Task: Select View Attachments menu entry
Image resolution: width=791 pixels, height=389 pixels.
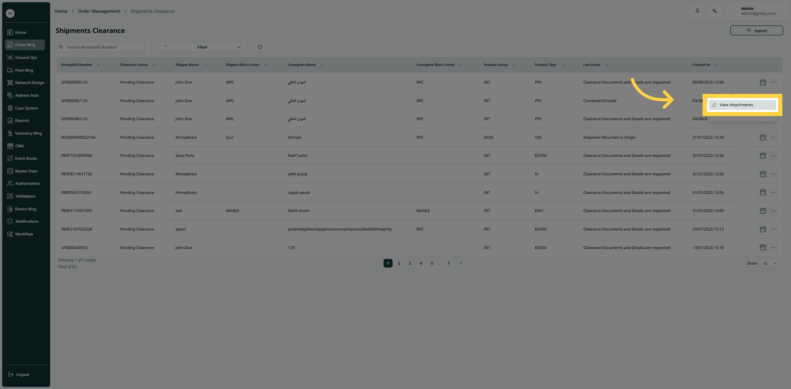Action: tap(742, 105)
